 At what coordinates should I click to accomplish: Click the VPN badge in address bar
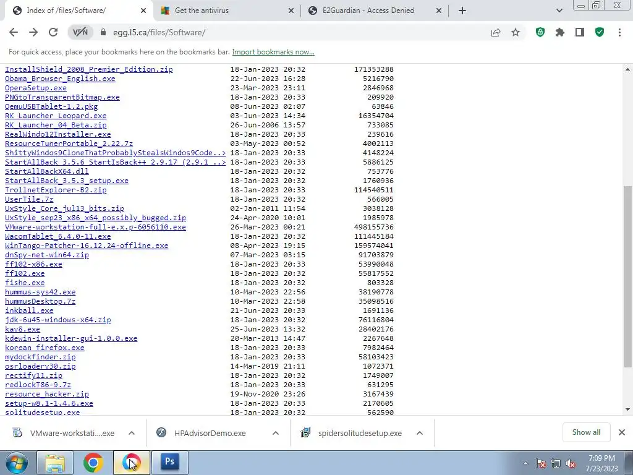click(80, 32)
